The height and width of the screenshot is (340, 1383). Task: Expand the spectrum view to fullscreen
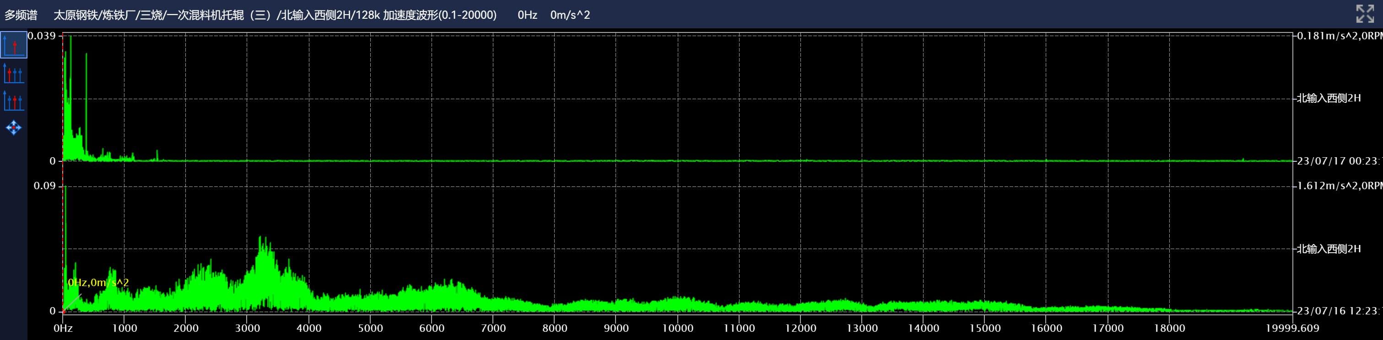[x=1364, y=14]
